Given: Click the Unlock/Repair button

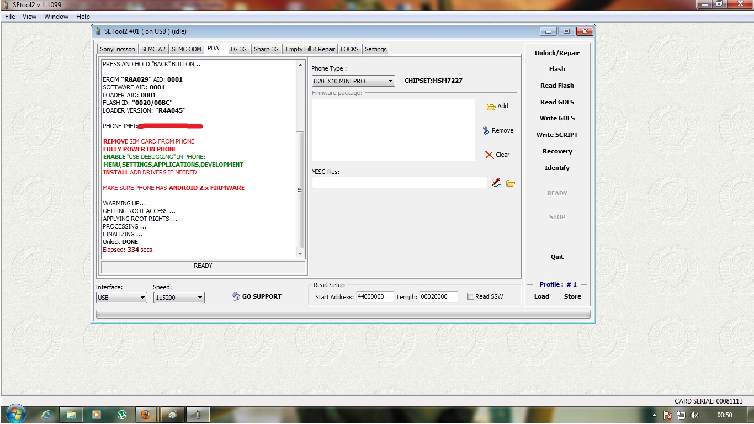Looking at the screenshot, I should (x=557, y=53).
